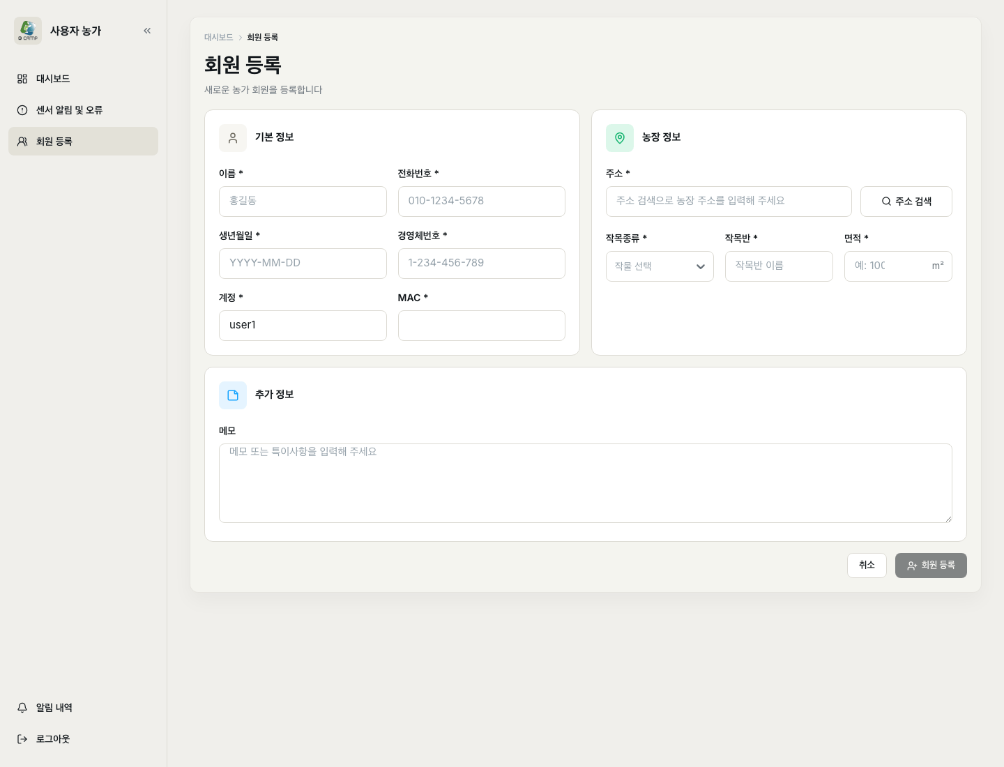Viewport: 1004px width, 767px height.
Task: Open 대시보드 from the sidebar
Action: pos(83,79)
